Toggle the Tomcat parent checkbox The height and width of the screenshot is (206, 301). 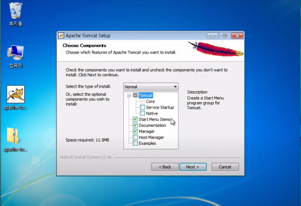(x=135, y=95)
